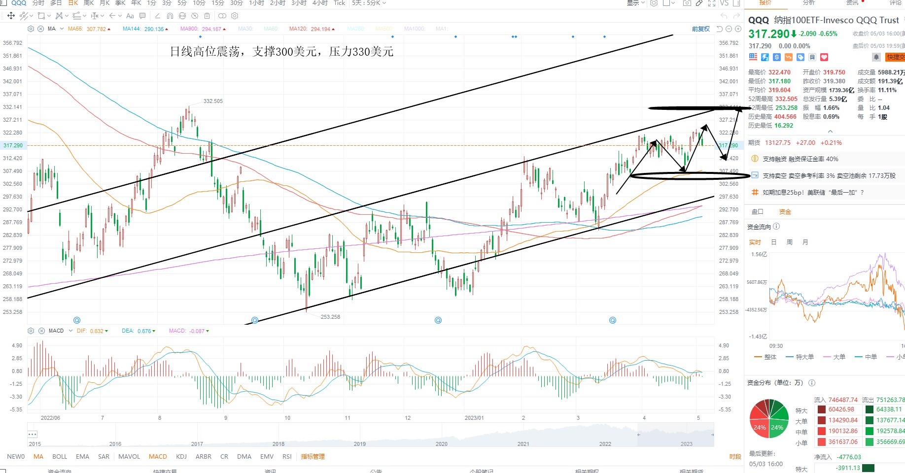Click the timeline overview ellipsis button
The width and height of the screenshot is (905, 473).
click(33, 434)
